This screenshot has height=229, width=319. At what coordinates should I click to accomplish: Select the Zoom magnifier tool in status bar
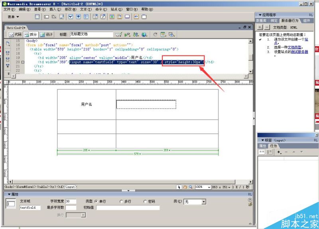[191, 187]
